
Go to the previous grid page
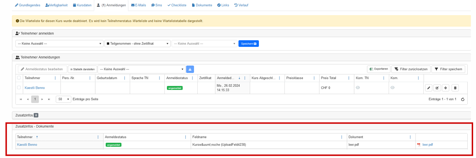point(28,99)
